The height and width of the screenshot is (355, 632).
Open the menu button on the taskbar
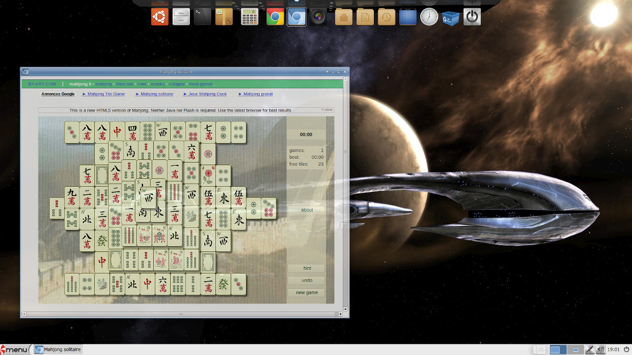tap(15, 349)
